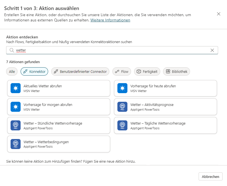Click the magnifier search icon in the search box
This screenshot has width=227, height=186.
[x=12, y=50]
